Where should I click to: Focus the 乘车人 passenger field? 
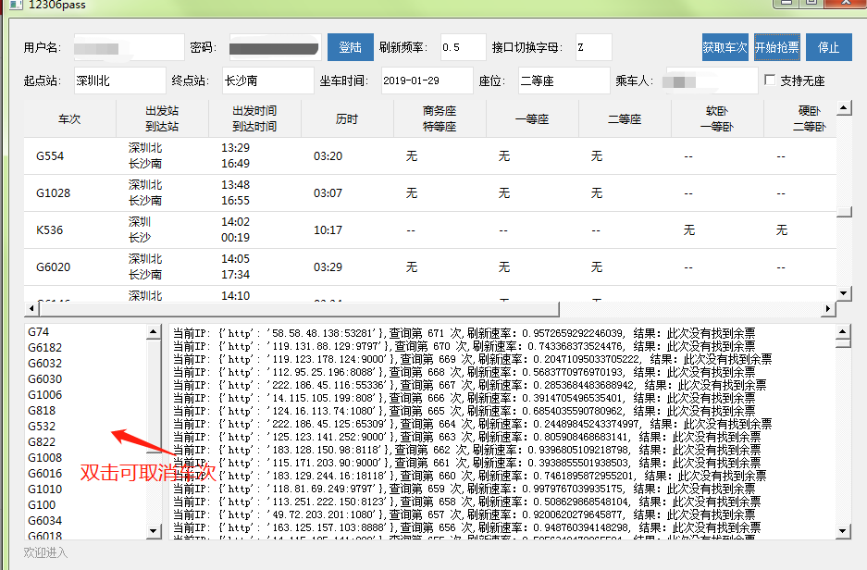[712, 81]
